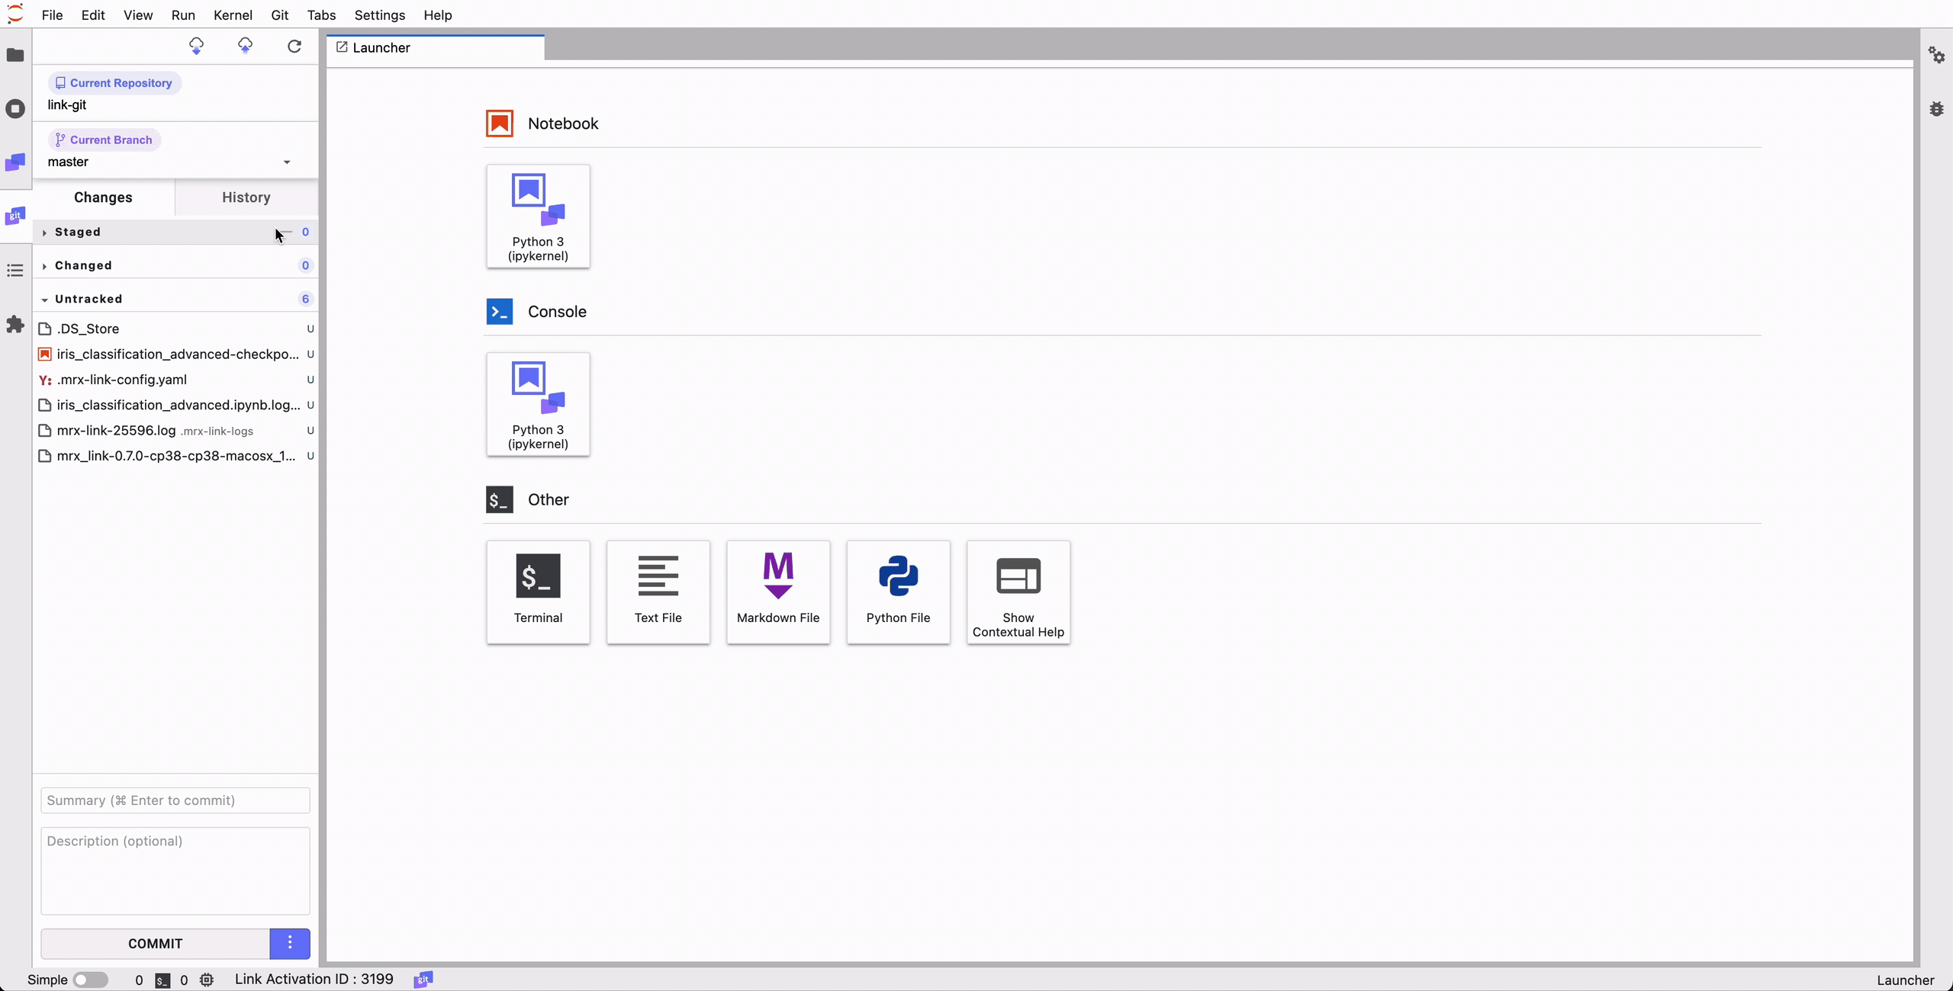The image size is (1953, 991).
Task: Open the Kernel menu
Action: 233,15
